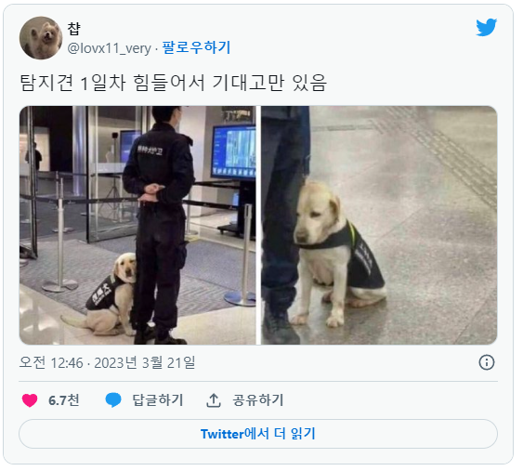
Task: Click the blue reply speech bubble icon
Action: pyautogui.click(x=113, y=400)
